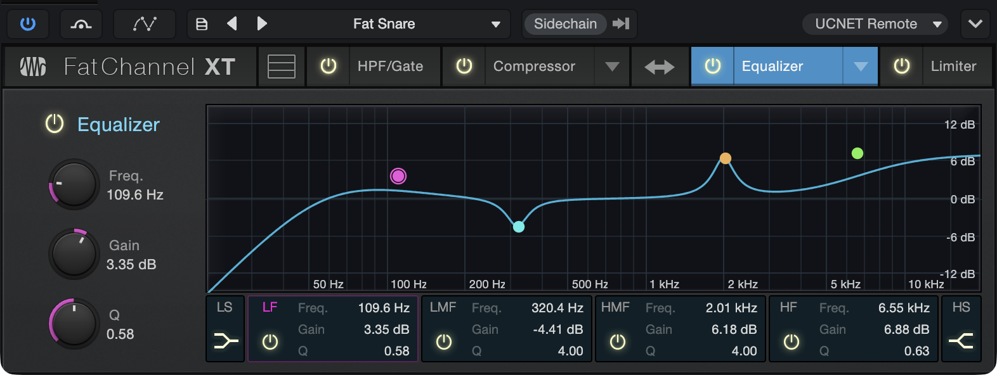
Task: Click the Gain knob
Action: 74,254
